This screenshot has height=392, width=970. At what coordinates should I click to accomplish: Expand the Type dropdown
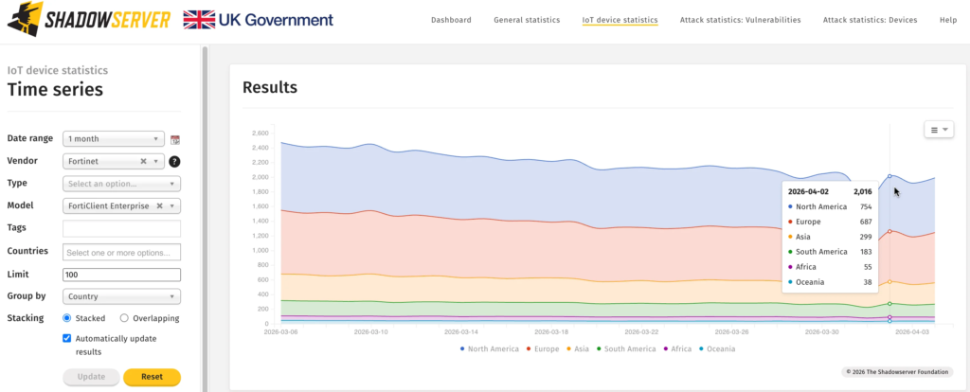120,184
